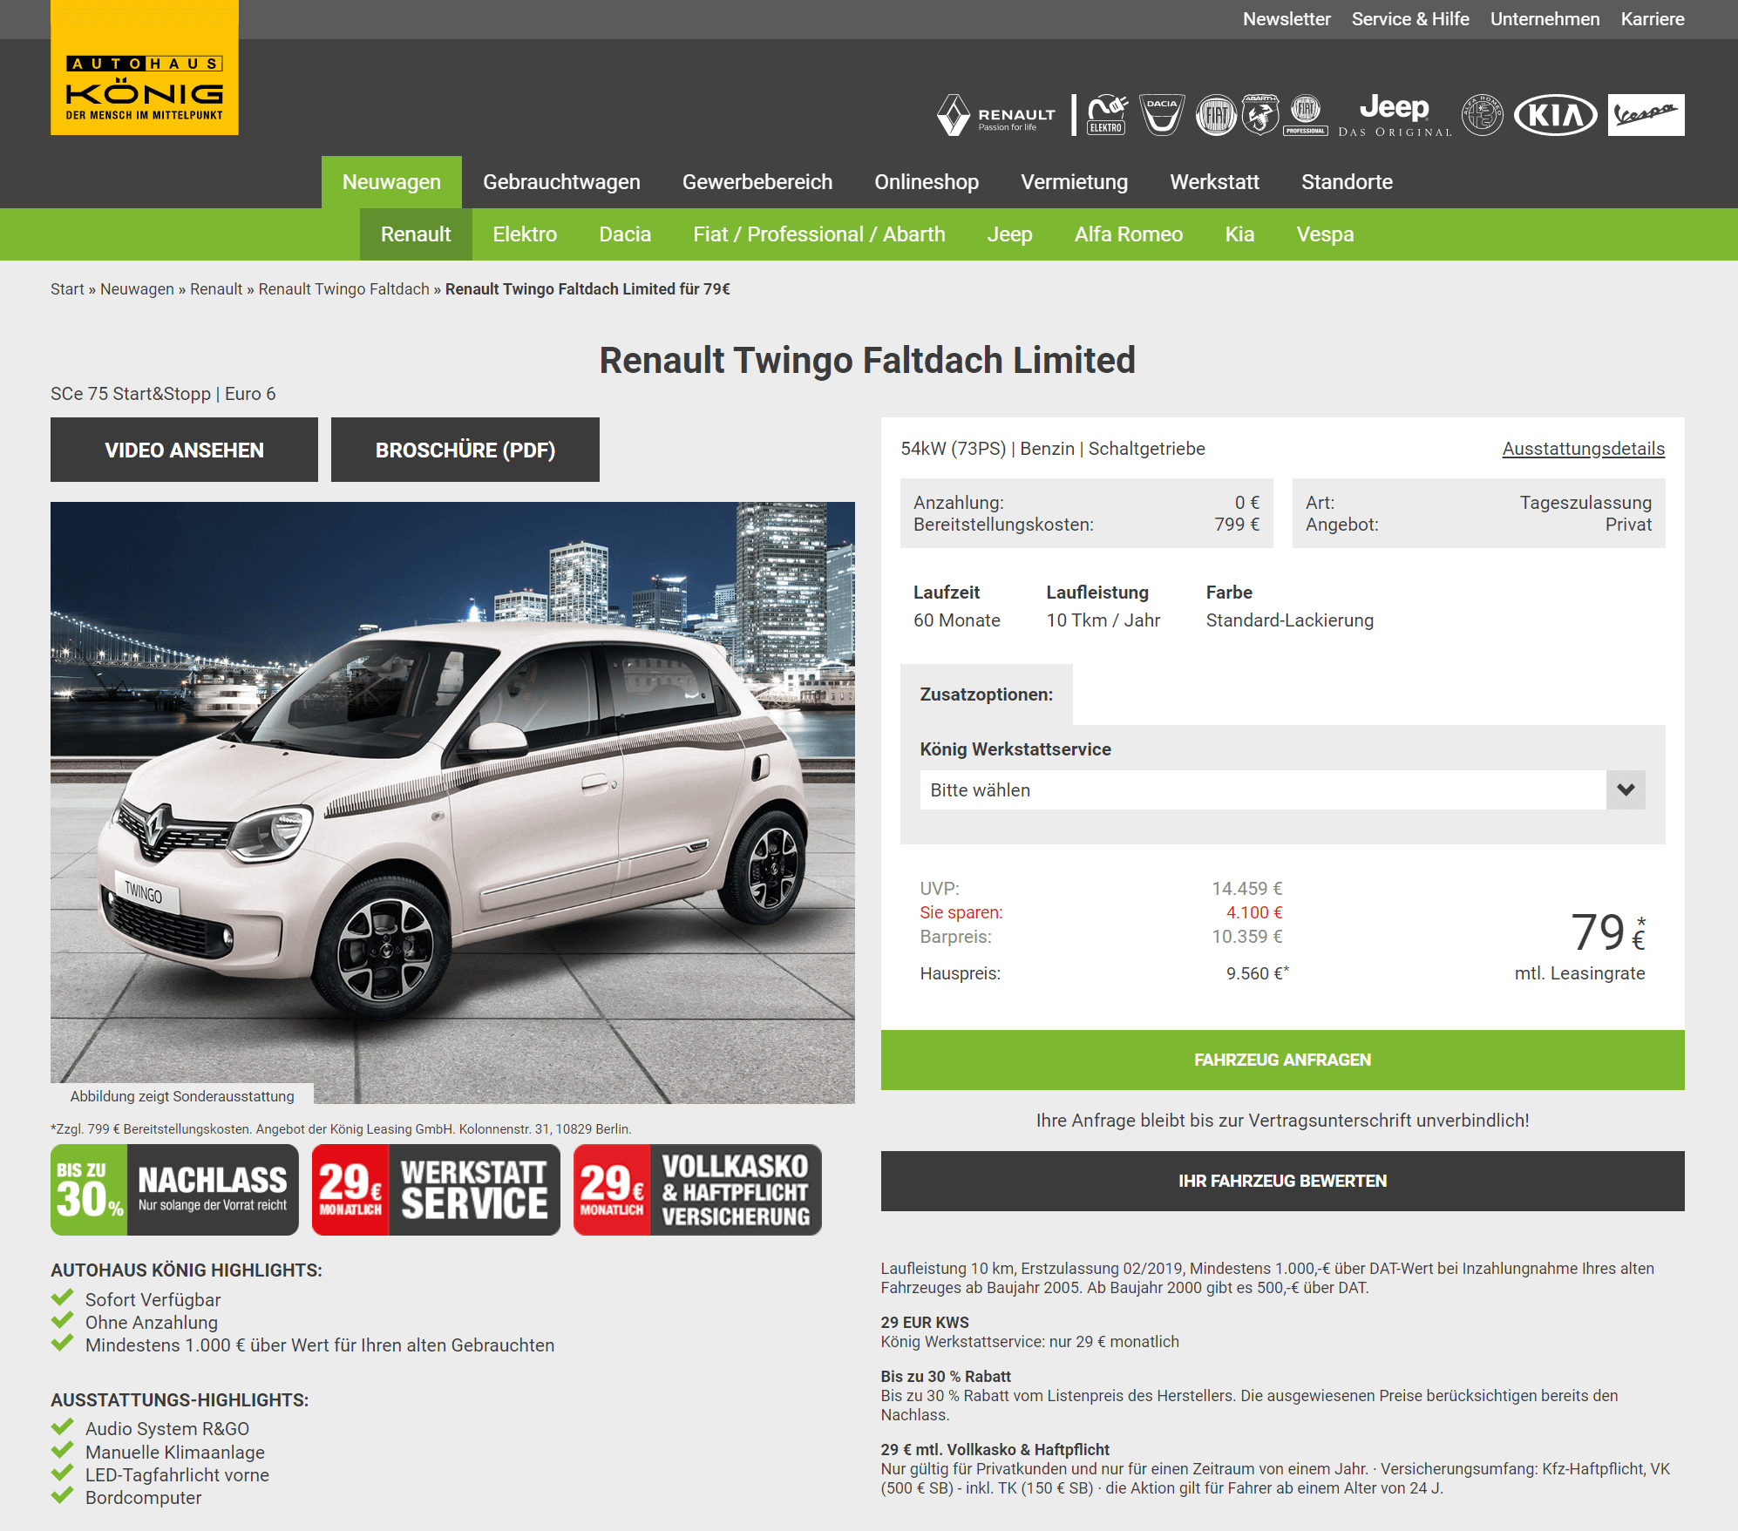Click 'Audio System R&GO' highlight
This screenshot has width=1738, height=1531.
coord(167,1429)
